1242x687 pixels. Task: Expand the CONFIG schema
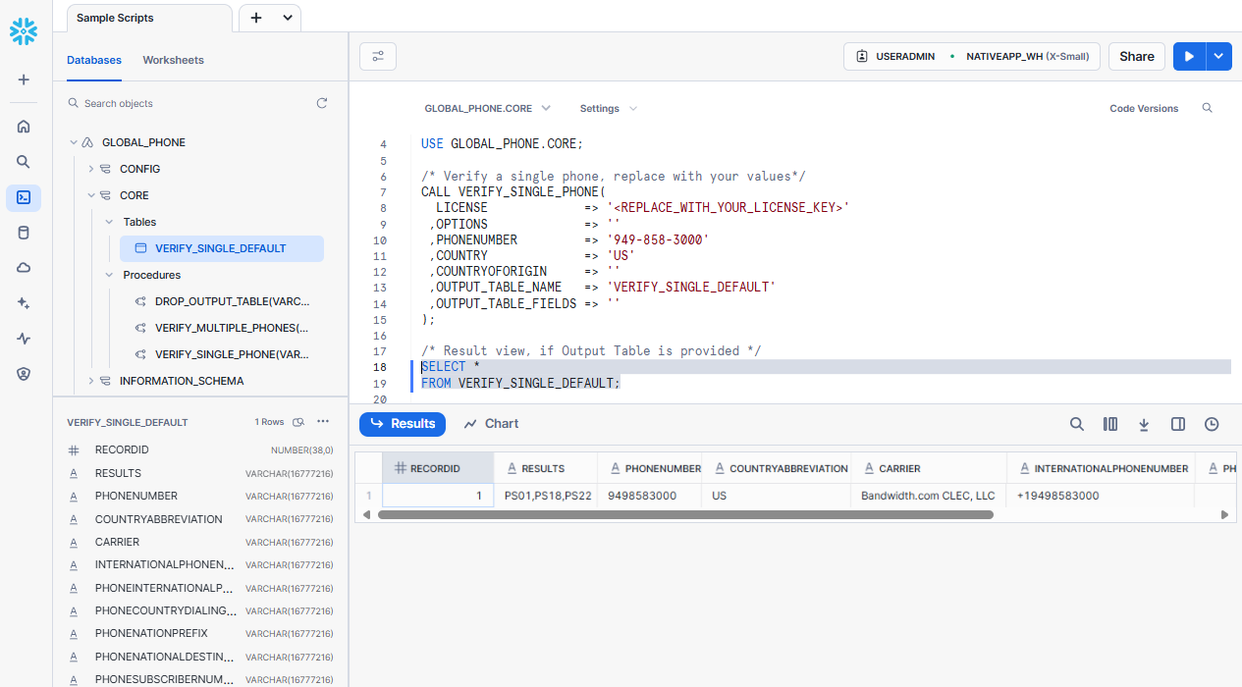91,169
